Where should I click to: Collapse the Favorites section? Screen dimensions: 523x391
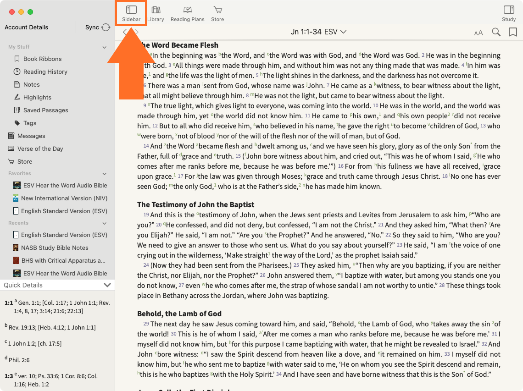coord(105,174)
